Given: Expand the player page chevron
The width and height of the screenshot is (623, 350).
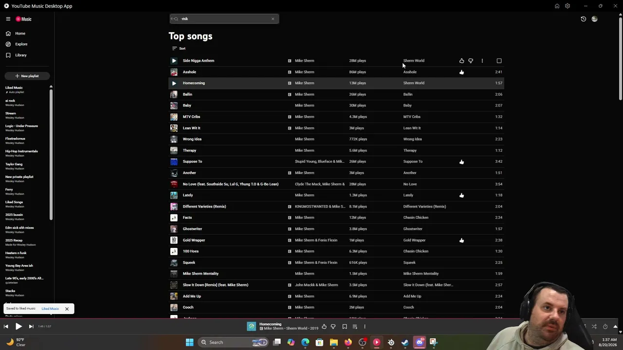Looking at the screenshot, I should pyautogui.click(x=615, y=327).
